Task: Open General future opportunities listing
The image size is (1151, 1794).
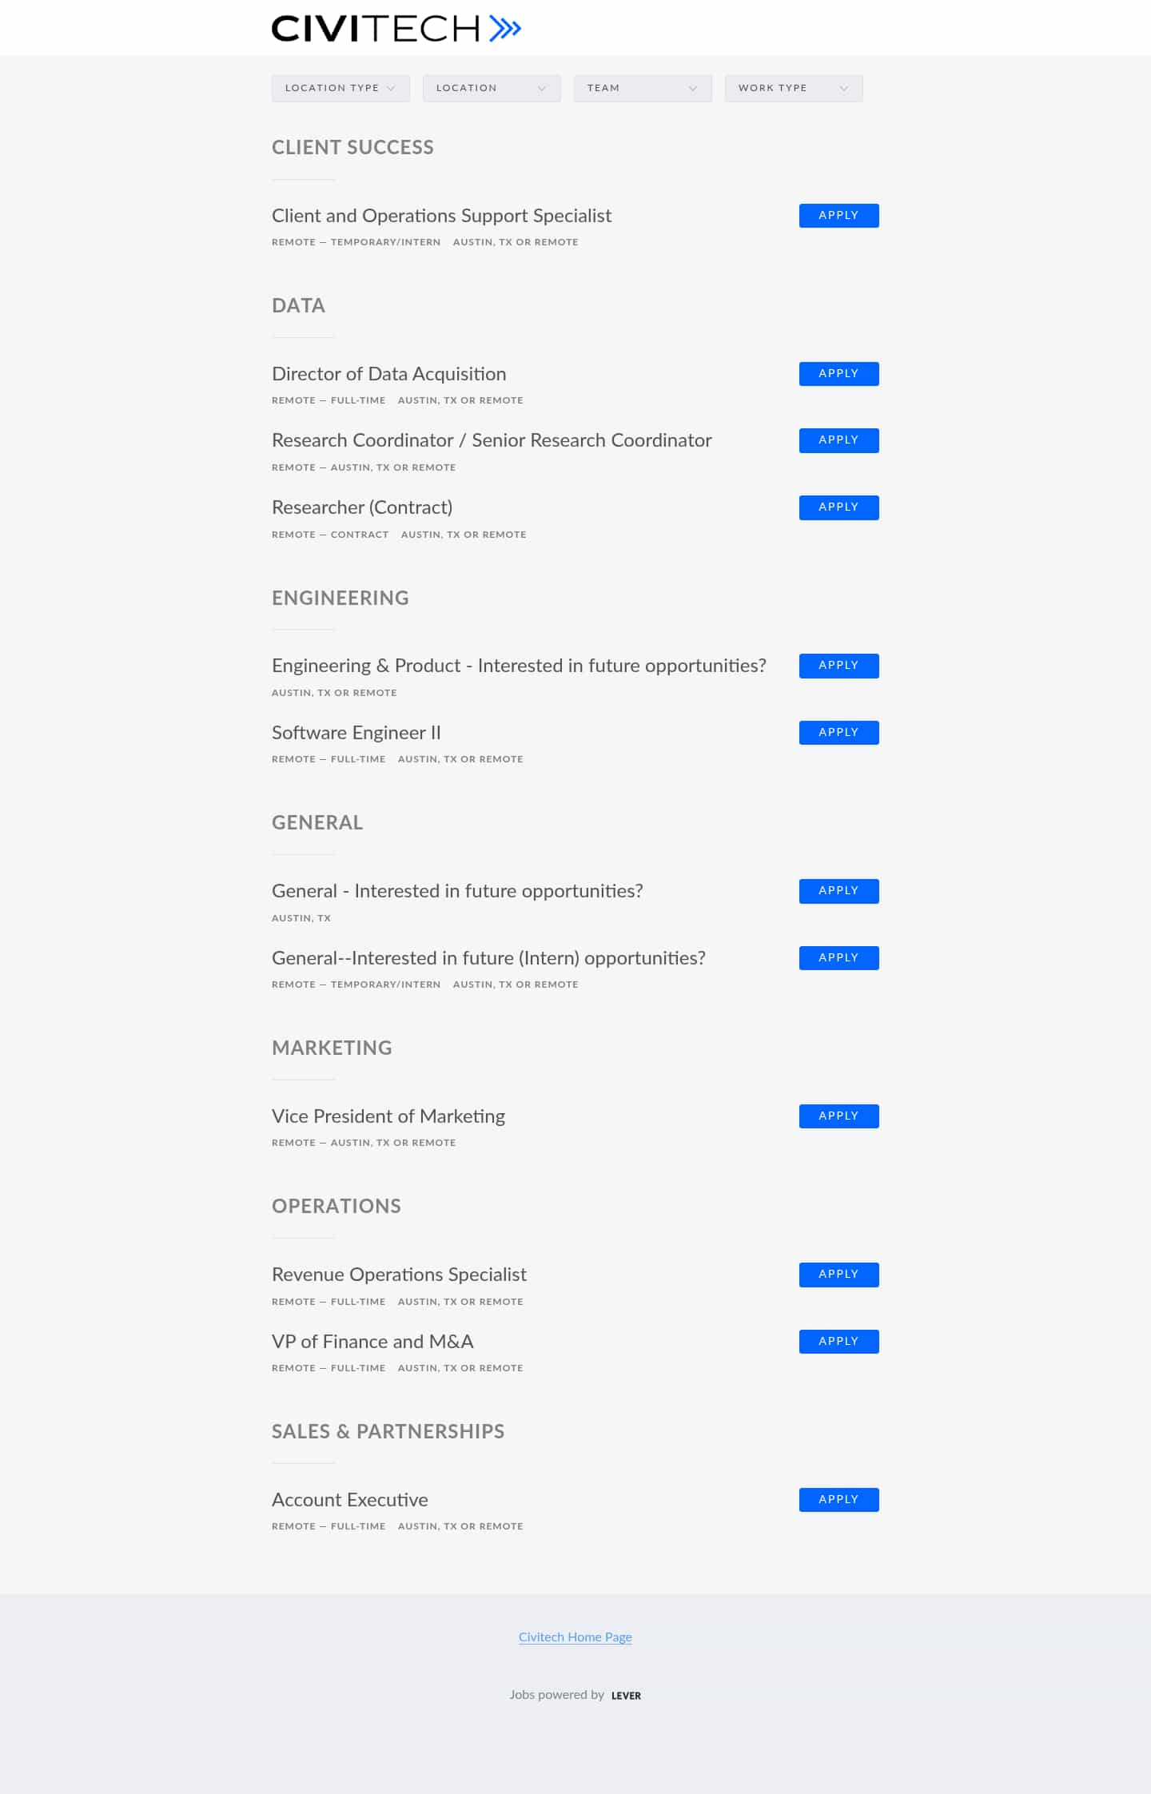Action: click(x=457, y=891)
